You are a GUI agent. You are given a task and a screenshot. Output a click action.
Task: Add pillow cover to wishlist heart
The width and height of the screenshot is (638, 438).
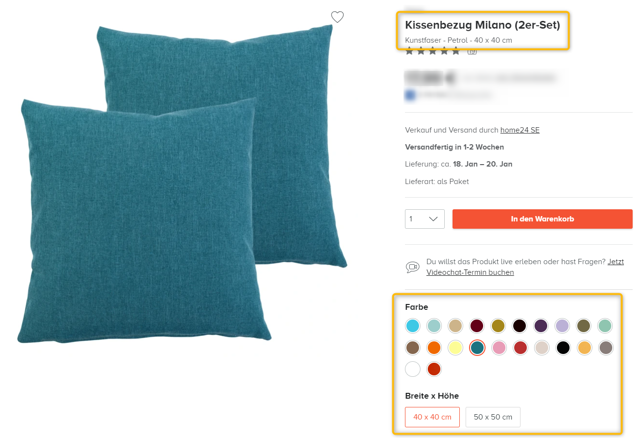(x=337, y=17)
